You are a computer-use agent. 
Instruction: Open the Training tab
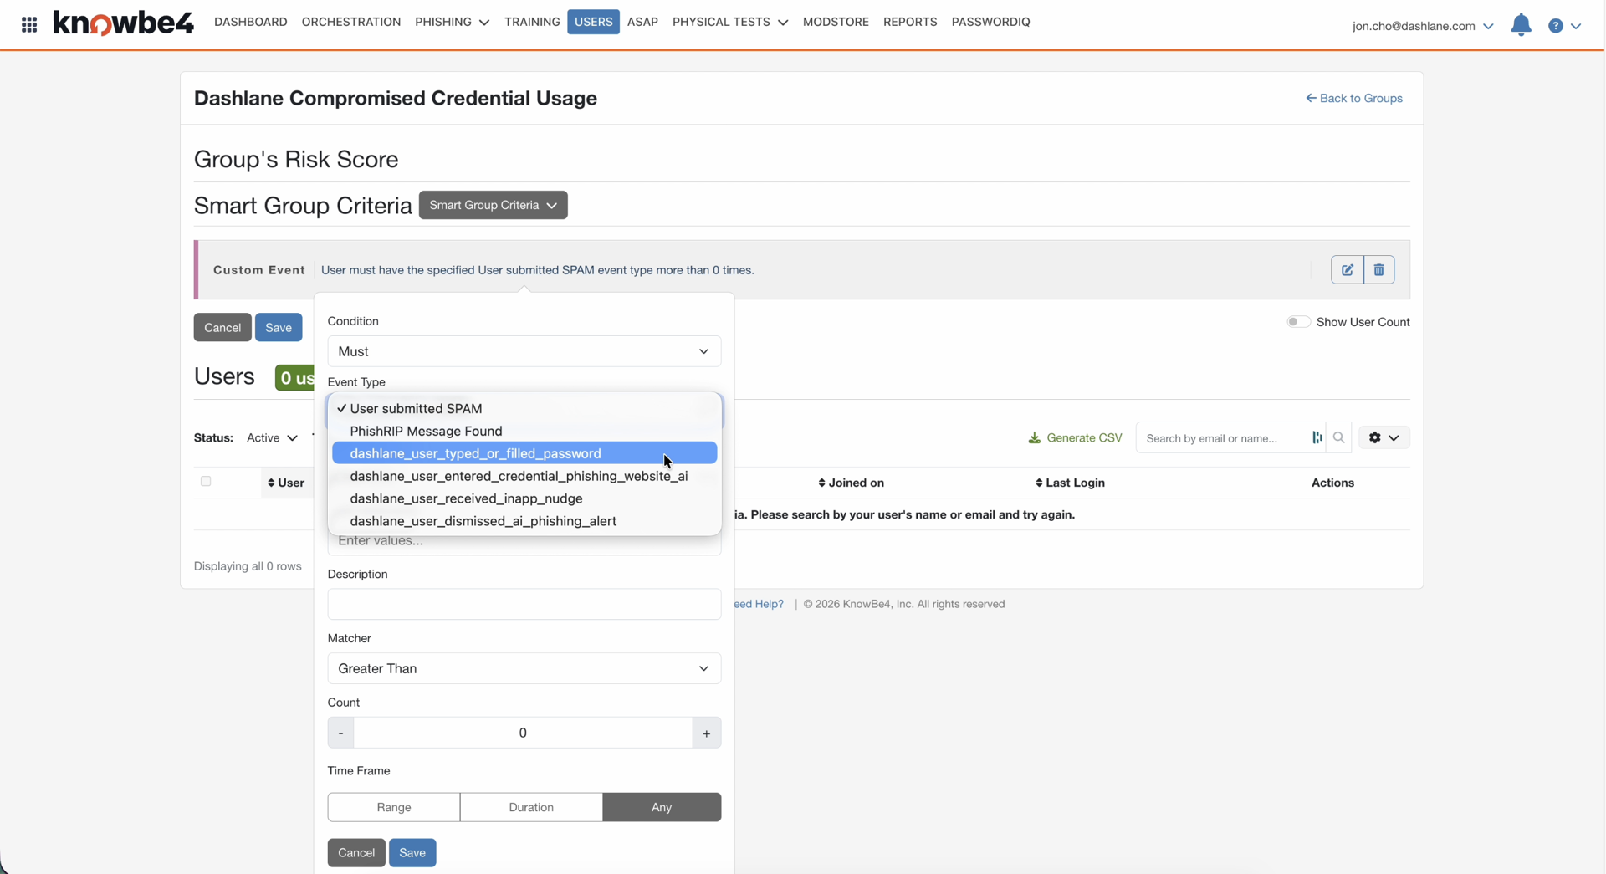[x=532, y=22]
